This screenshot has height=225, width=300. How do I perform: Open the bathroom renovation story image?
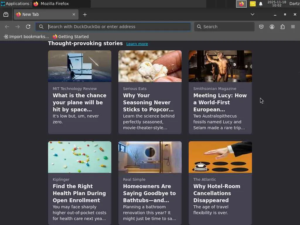pos(150,157)
